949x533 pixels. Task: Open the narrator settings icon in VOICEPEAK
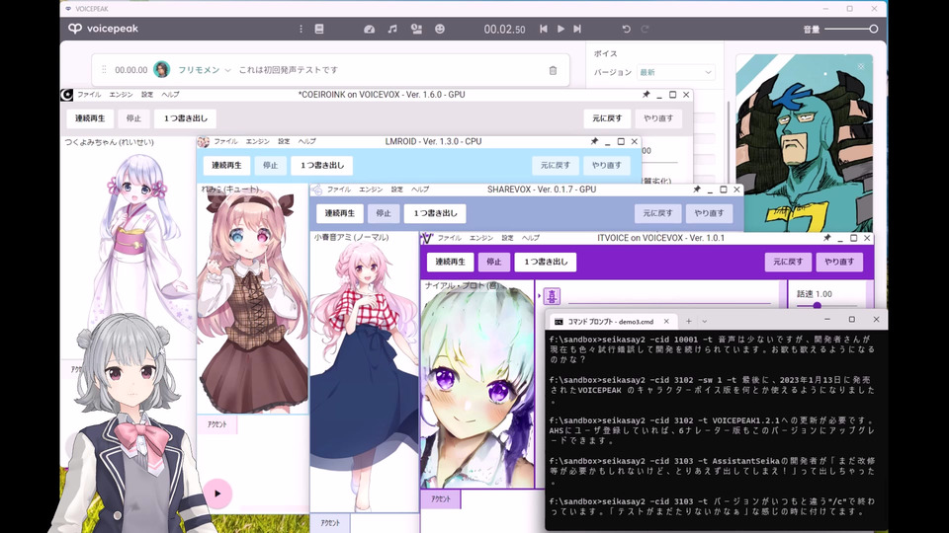coord(416,29)
